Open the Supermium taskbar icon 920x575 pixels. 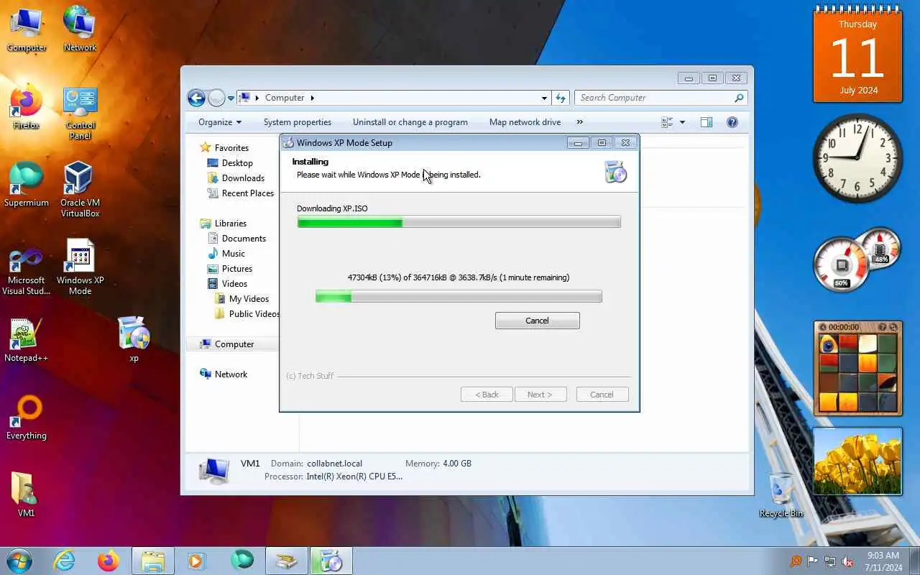[x=242, y=561]
